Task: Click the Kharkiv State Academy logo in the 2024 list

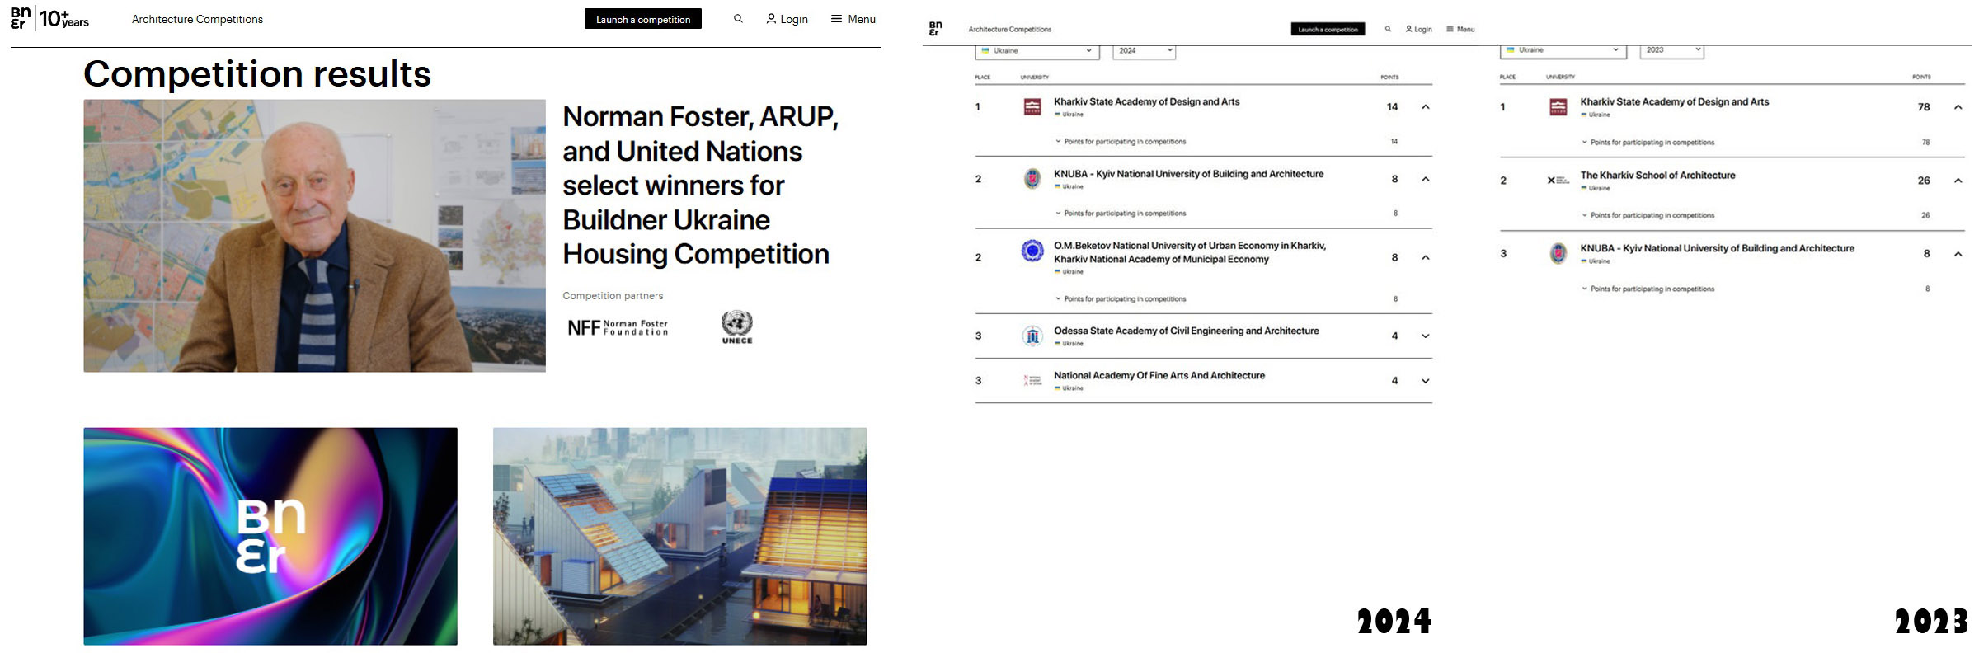Action: pyautogui.click(x=1032, y=106)
